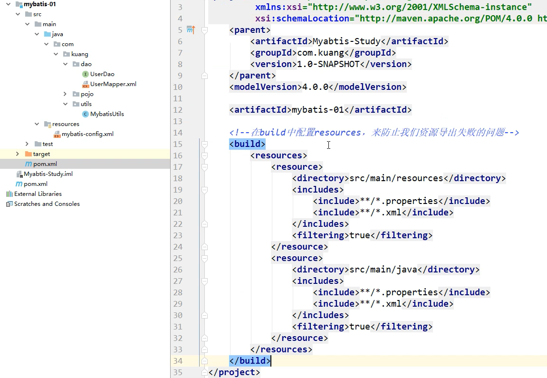The width and height of the screenshot is (547, 378).
Task: Click the parent POM gutter icon on line 5
Action: (x=191, y=29)
